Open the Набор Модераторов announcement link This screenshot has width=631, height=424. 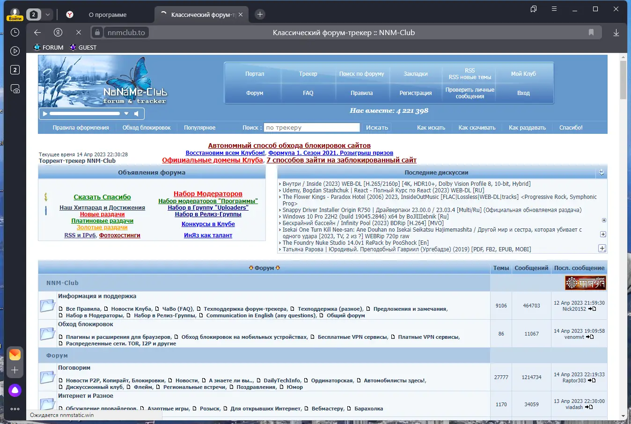coord(208,194)
